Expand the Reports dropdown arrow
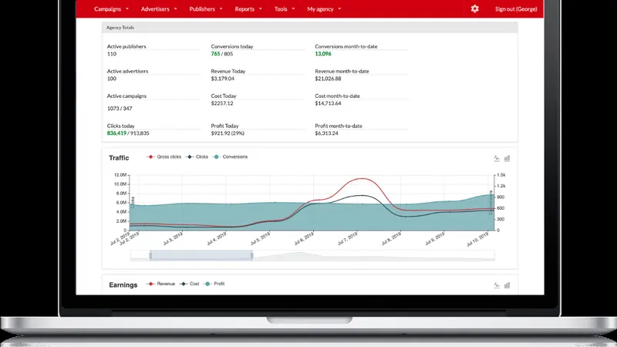Image resolution: width=617 pixels, height=347 pixels. tap(260, 8)
